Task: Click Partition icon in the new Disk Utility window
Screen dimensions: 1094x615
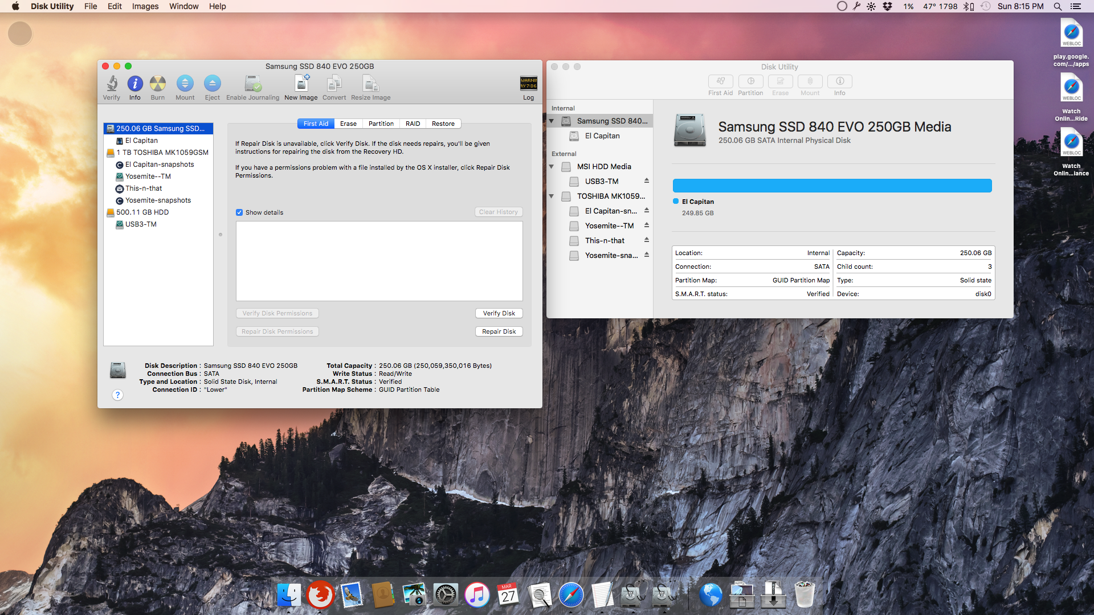Action: tap(750, 81)
